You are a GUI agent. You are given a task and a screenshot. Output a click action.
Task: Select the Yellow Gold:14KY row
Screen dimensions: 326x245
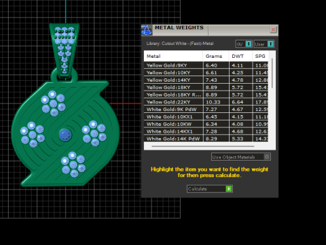click(206, 80)
